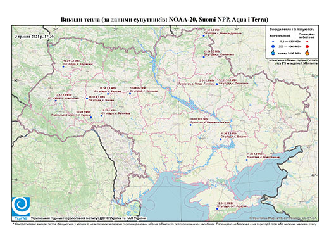Select the Олександрівське 11:36 marker dot

point(204,36)
